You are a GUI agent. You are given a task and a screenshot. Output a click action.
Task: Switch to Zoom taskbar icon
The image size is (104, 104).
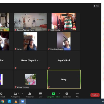(x=23, y=101)
